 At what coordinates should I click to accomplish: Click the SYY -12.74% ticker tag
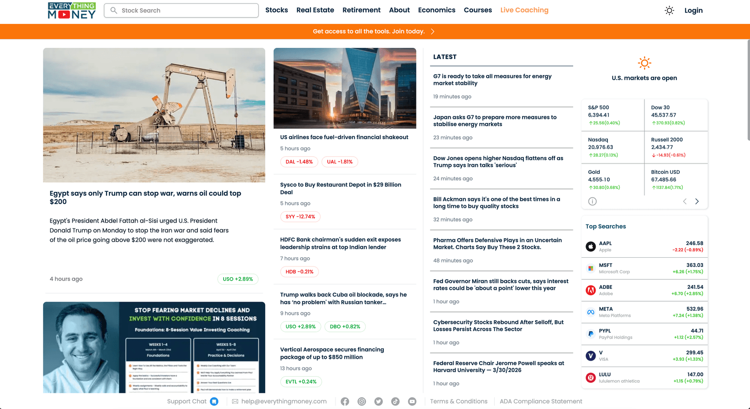pos(300,217)
